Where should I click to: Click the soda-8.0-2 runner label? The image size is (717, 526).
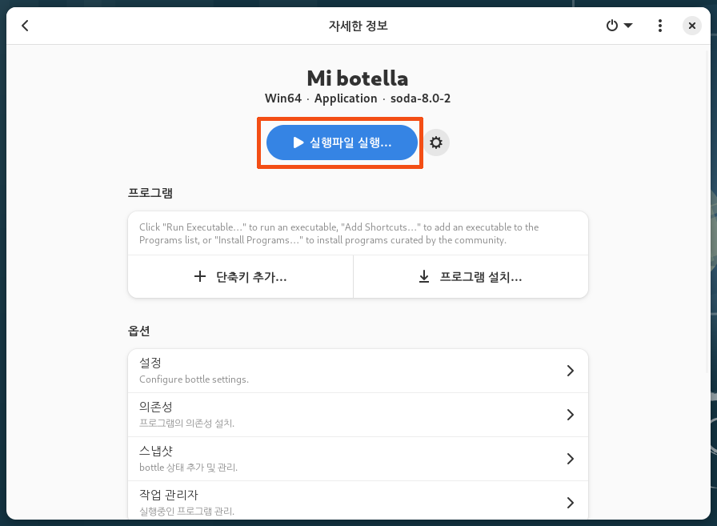point(420,98)
